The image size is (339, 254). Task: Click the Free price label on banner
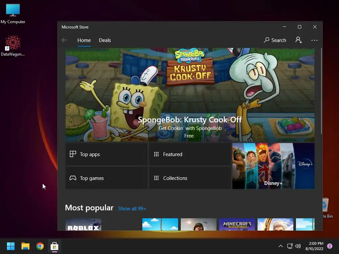pyautogui.click(x=189, y=136)
